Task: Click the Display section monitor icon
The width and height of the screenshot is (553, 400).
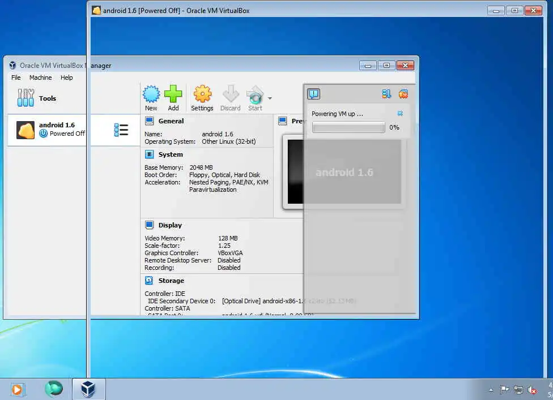Action: coord(150,225)
